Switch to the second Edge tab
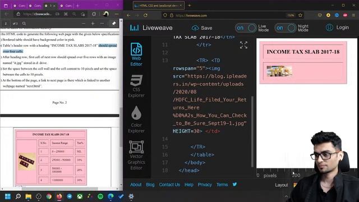The height and width of the screenshot is (202, 359). tap(35, 6)
